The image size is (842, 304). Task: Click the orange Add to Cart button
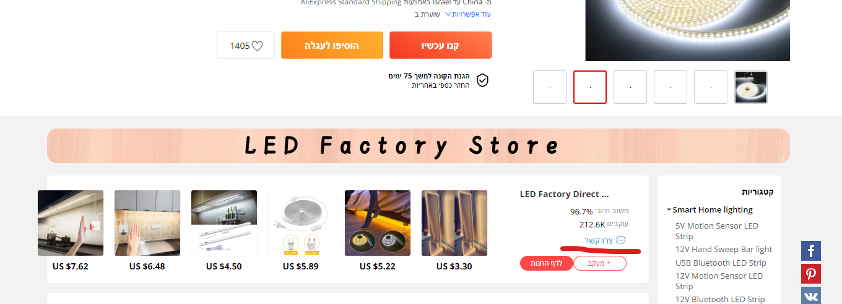tap(332, 45)
